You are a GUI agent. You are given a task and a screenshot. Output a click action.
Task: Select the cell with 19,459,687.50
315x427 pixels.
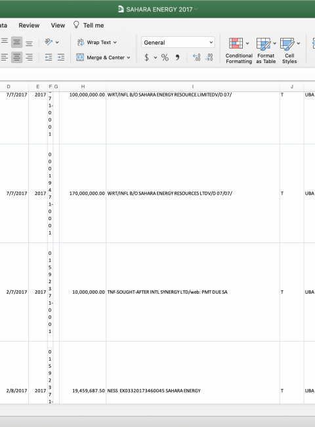pyautogui.click(x=83, y=372)
